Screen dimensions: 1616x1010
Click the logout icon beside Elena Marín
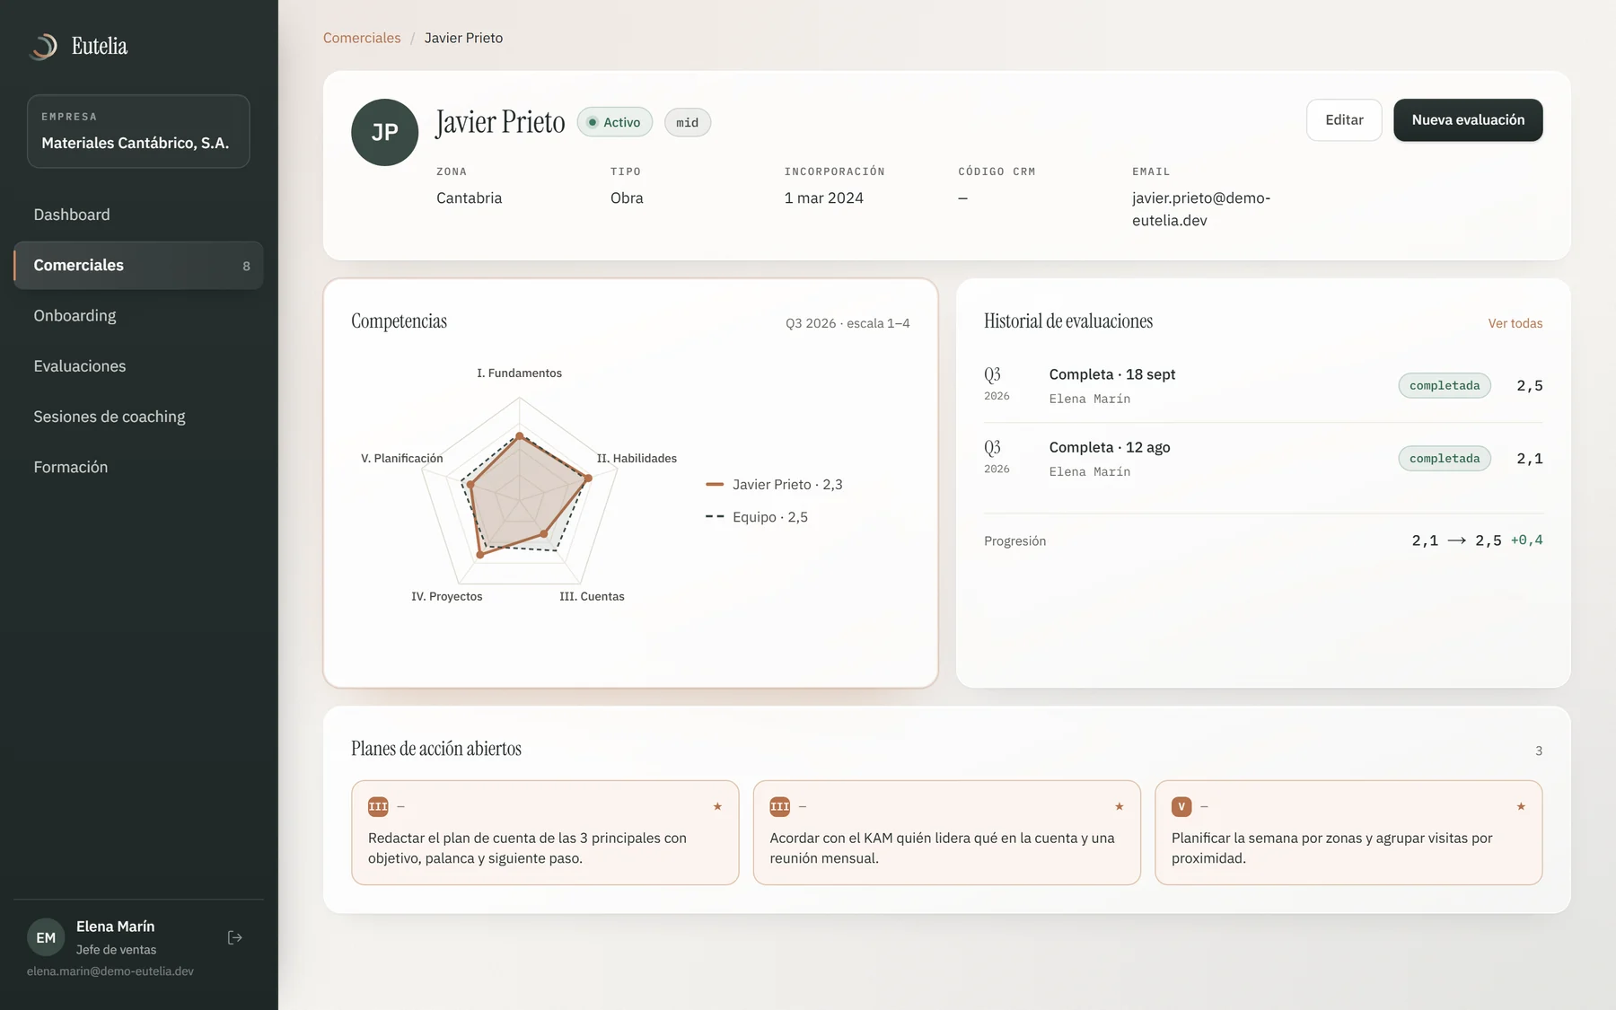[x=235, y=937]
